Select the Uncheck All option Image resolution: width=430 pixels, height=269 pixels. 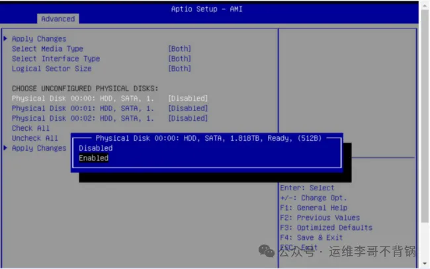[35, 138]
